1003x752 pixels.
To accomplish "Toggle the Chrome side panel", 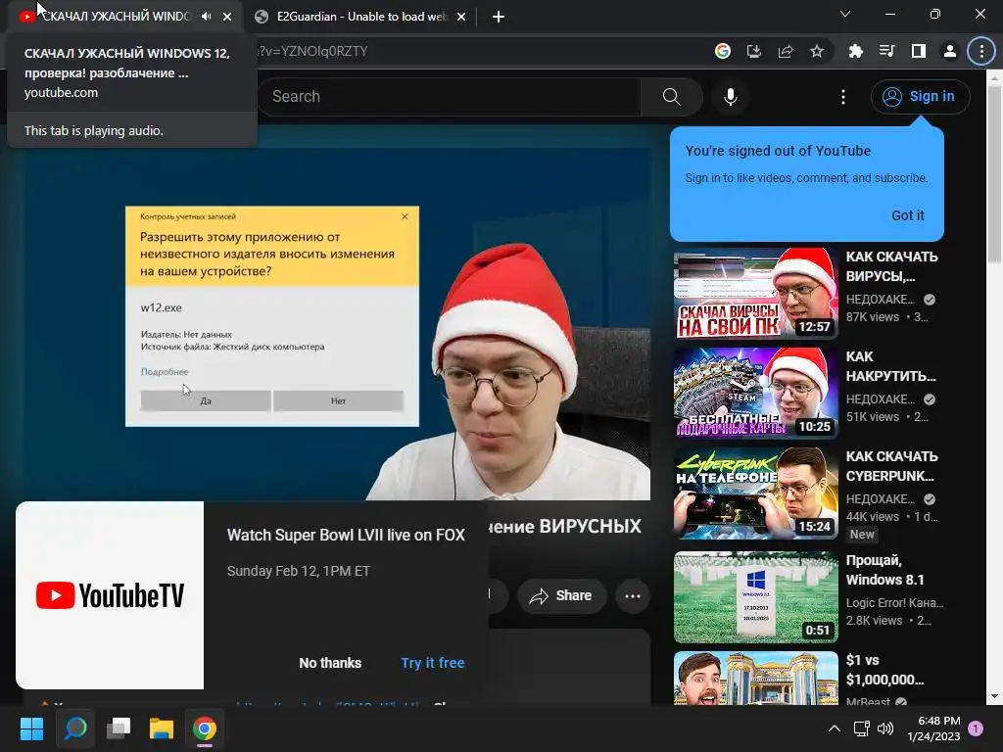I will (919, 51).
